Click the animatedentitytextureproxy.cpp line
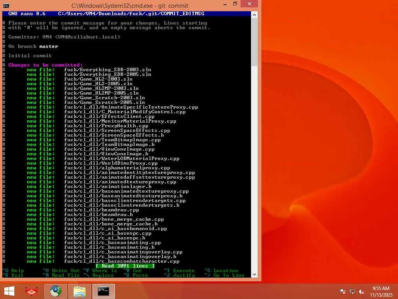 (x=129, y=172)
